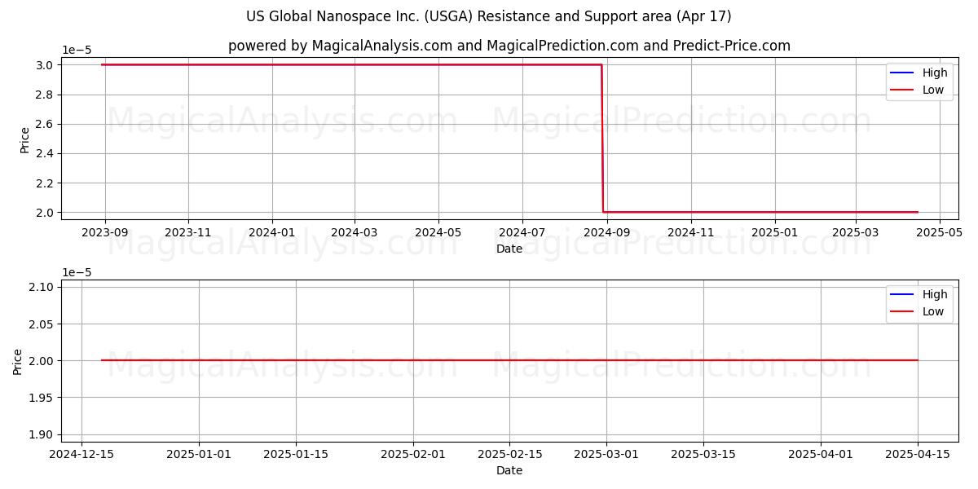
Task: Click the vertical price drop near 2024-09
Action: (x=602, y=139)
